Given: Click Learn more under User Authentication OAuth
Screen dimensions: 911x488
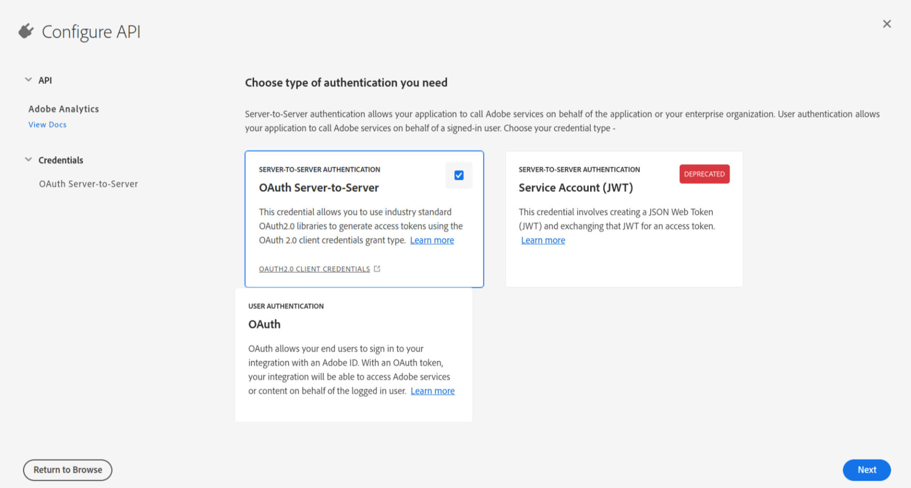Looking at the screenshot, I should (432, 391).
